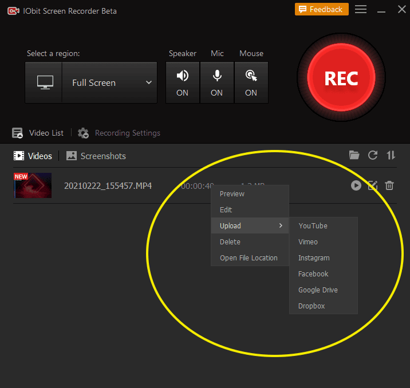This screenshot has height=388, width=410.
Task: Click the monitor icon for region selection
Action: pyautogui.click(x=45, y=82)
